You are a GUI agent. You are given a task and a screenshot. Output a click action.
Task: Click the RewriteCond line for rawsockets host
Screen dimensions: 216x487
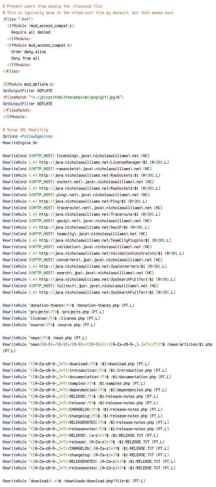[x=77, y=169]
